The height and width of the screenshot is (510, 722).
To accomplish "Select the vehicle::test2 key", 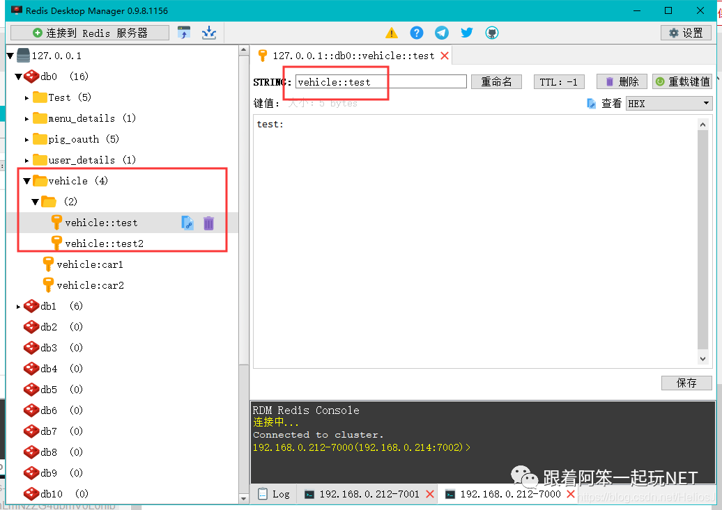I will 104,244.
